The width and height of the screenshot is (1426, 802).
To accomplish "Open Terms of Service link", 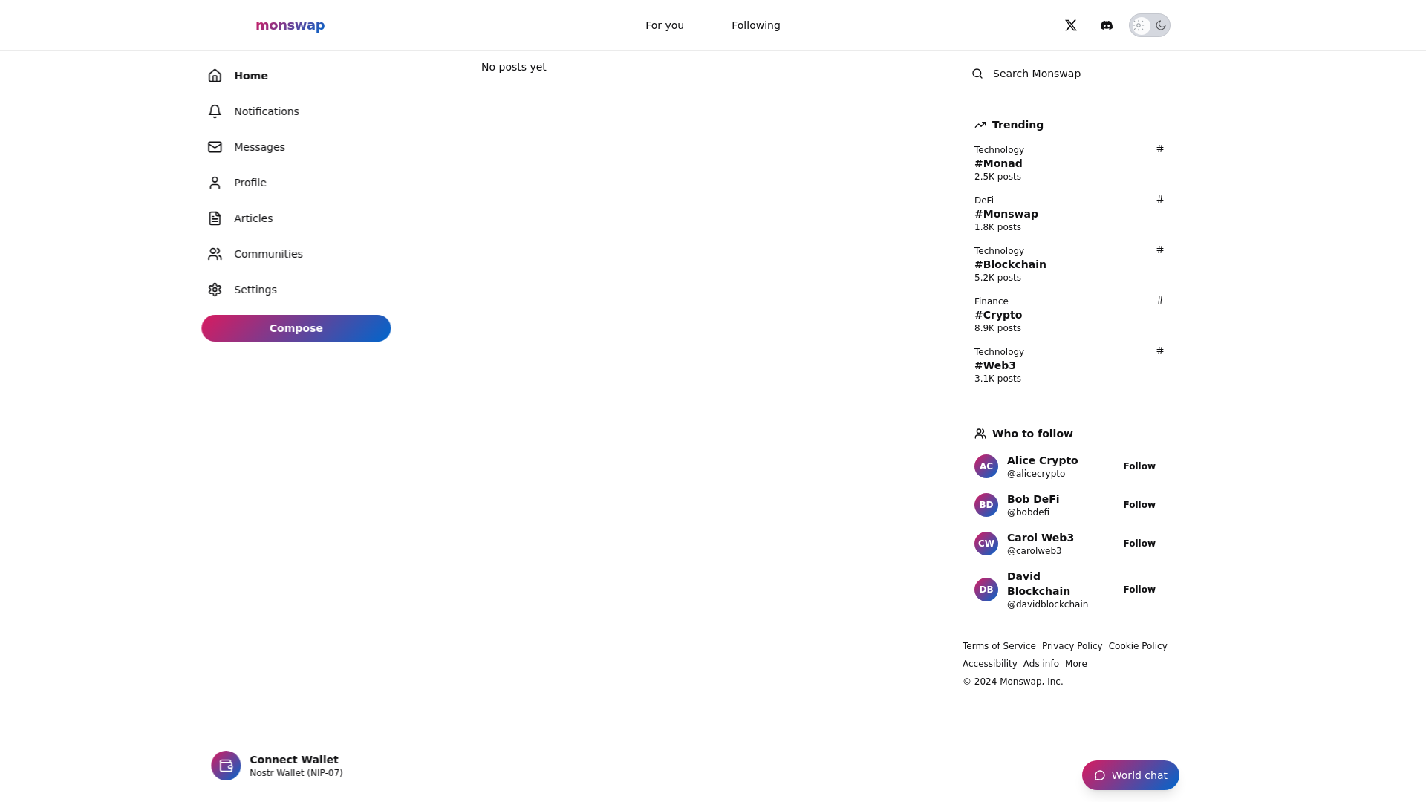I will click(999, 646).
